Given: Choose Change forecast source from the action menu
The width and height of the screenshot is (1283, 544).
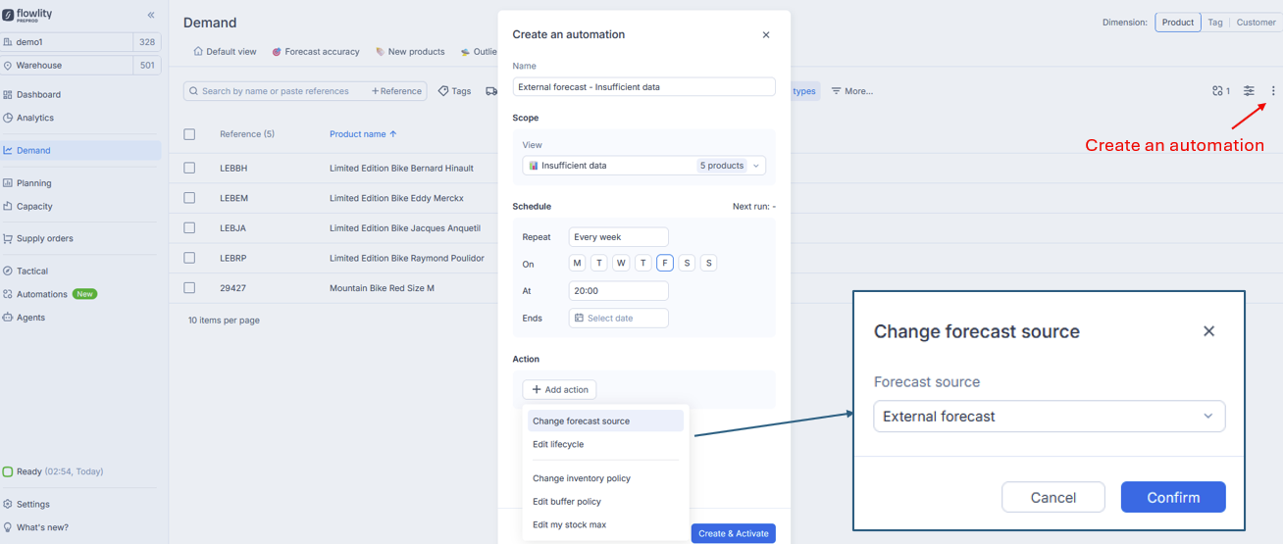Looking at the screenshot, I should pyautogui.click(x=582, y=421).
